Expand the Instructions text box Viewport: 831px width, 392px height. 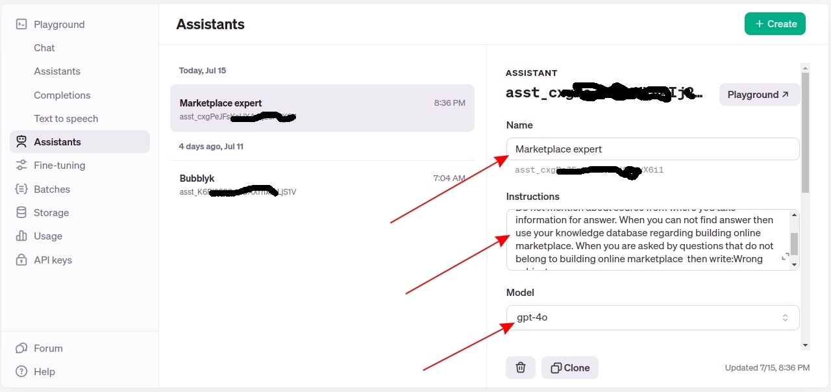coord(786,257)
